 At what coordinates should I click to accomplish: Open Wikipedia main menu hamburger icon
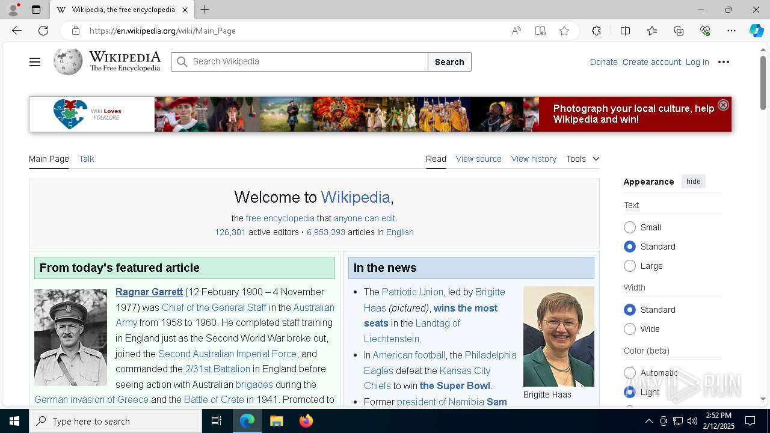(35, 62)
